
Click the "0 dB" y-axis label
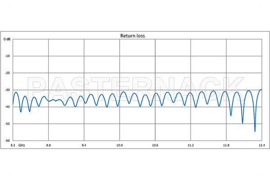[x=8, y=40]
